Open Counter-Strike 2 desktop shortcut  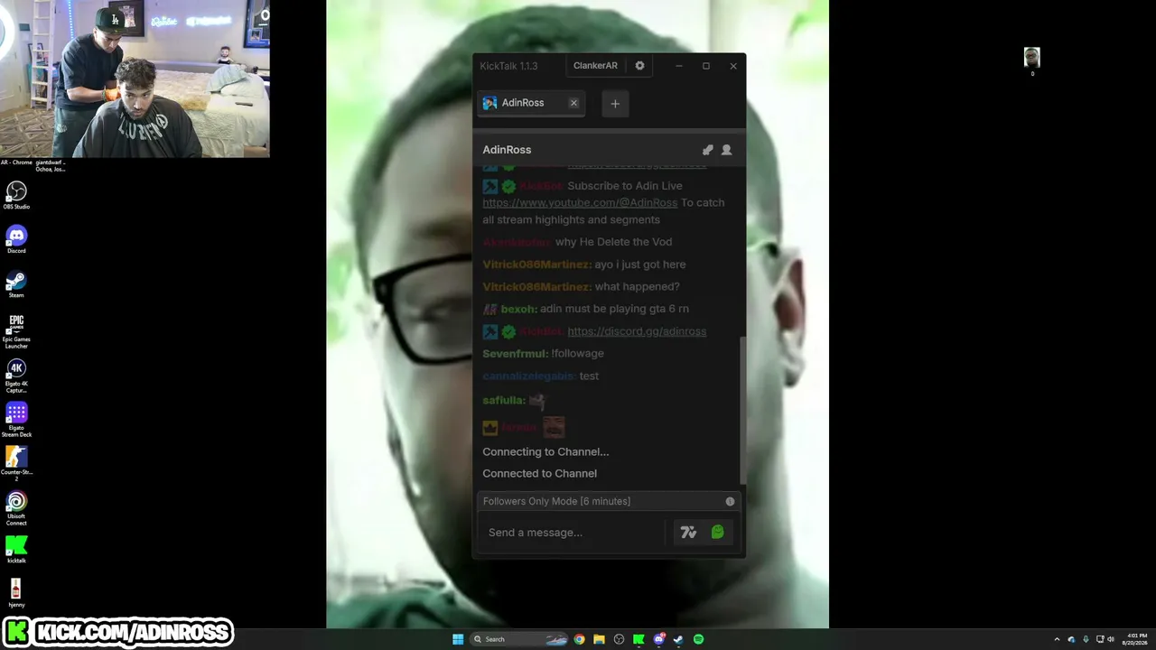16,464
